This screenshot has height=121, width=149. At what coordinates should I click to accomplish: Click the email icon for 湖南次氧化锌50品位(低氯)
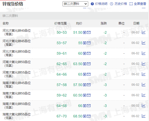tap(89, 106)
